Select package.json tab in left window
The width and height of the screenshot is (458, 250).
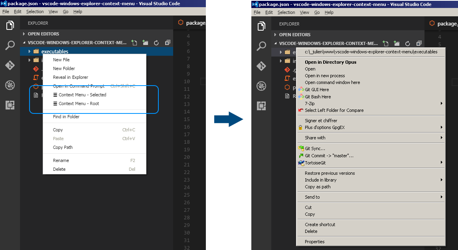coord(190,23)
